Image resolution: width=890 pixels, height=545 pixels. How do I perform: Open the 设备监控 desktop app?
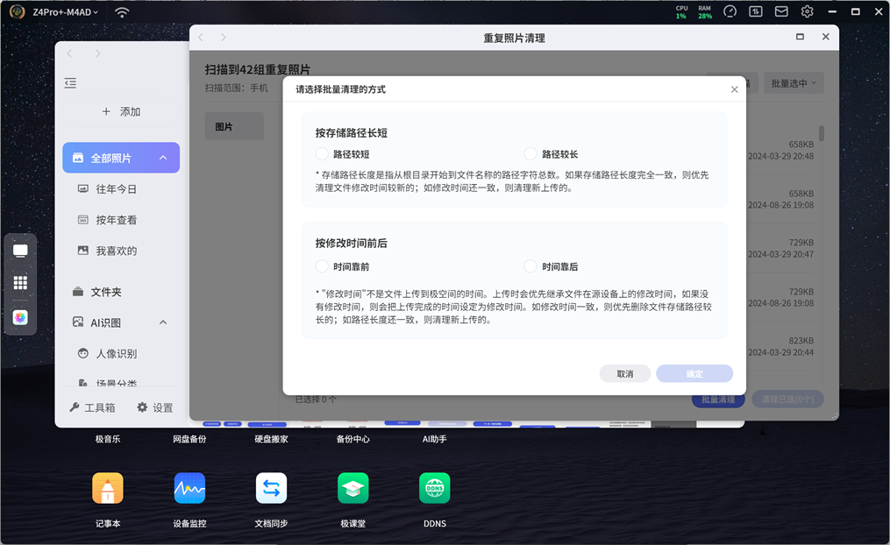click(x=189, y=488)
